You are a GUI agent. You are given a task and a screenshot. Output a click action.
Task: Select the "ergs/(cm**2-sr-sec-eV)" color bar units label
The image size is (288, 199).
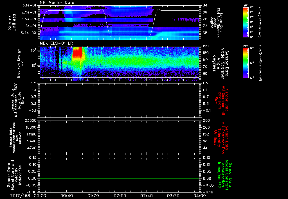(260, 63)
